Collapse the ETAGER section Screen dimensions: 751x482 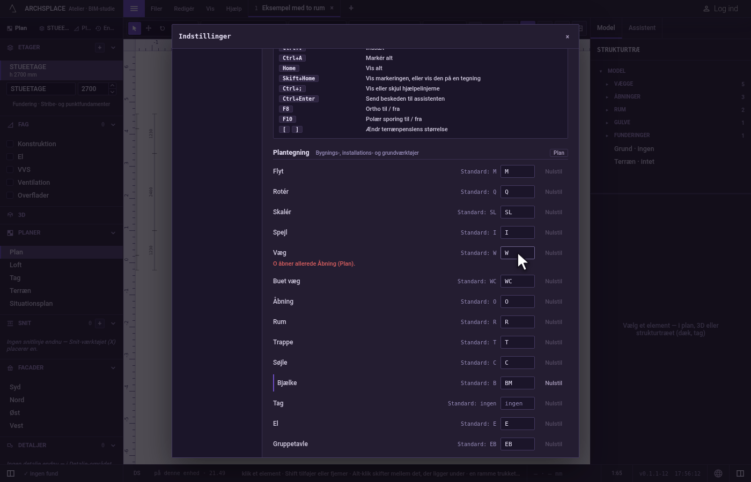tap(113, 47)
